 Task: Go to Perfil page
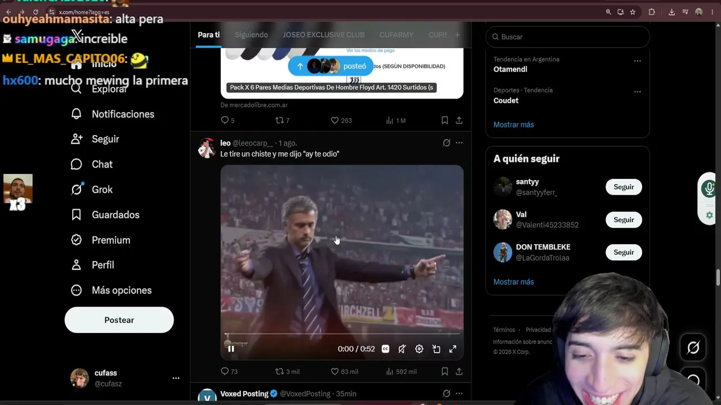tap(93, 265)
